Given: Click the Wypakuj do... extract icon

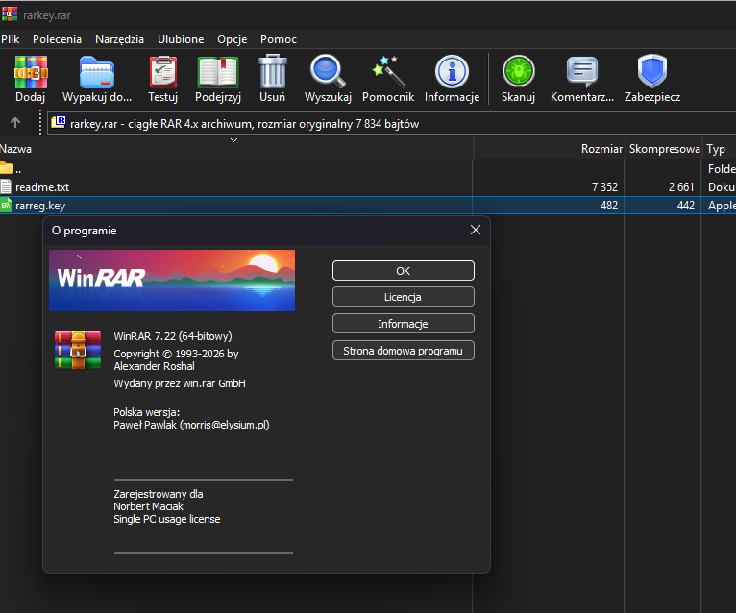Looking at the screenshot, I should pos(97,72).
